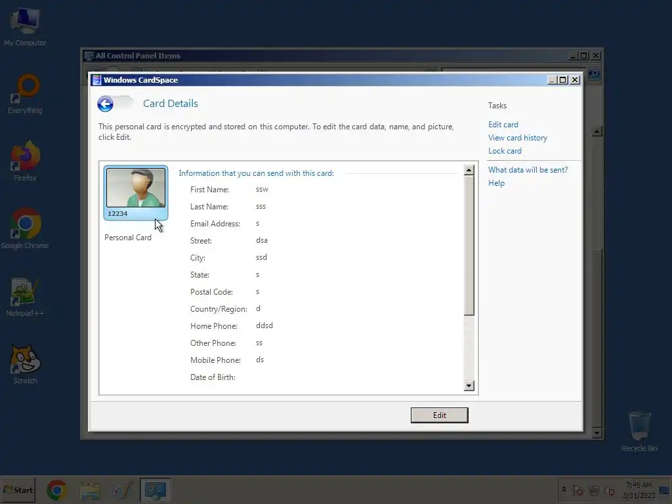Click the Card Details heading
The height and width of the screenshot is (504, 672).
[x=170, y=104]
